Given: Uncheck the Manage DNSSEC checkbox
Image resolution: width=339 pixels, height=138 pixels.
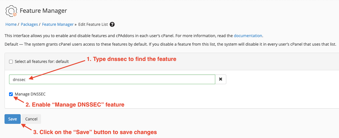Looking at the screenshot, I should [11, 94].
